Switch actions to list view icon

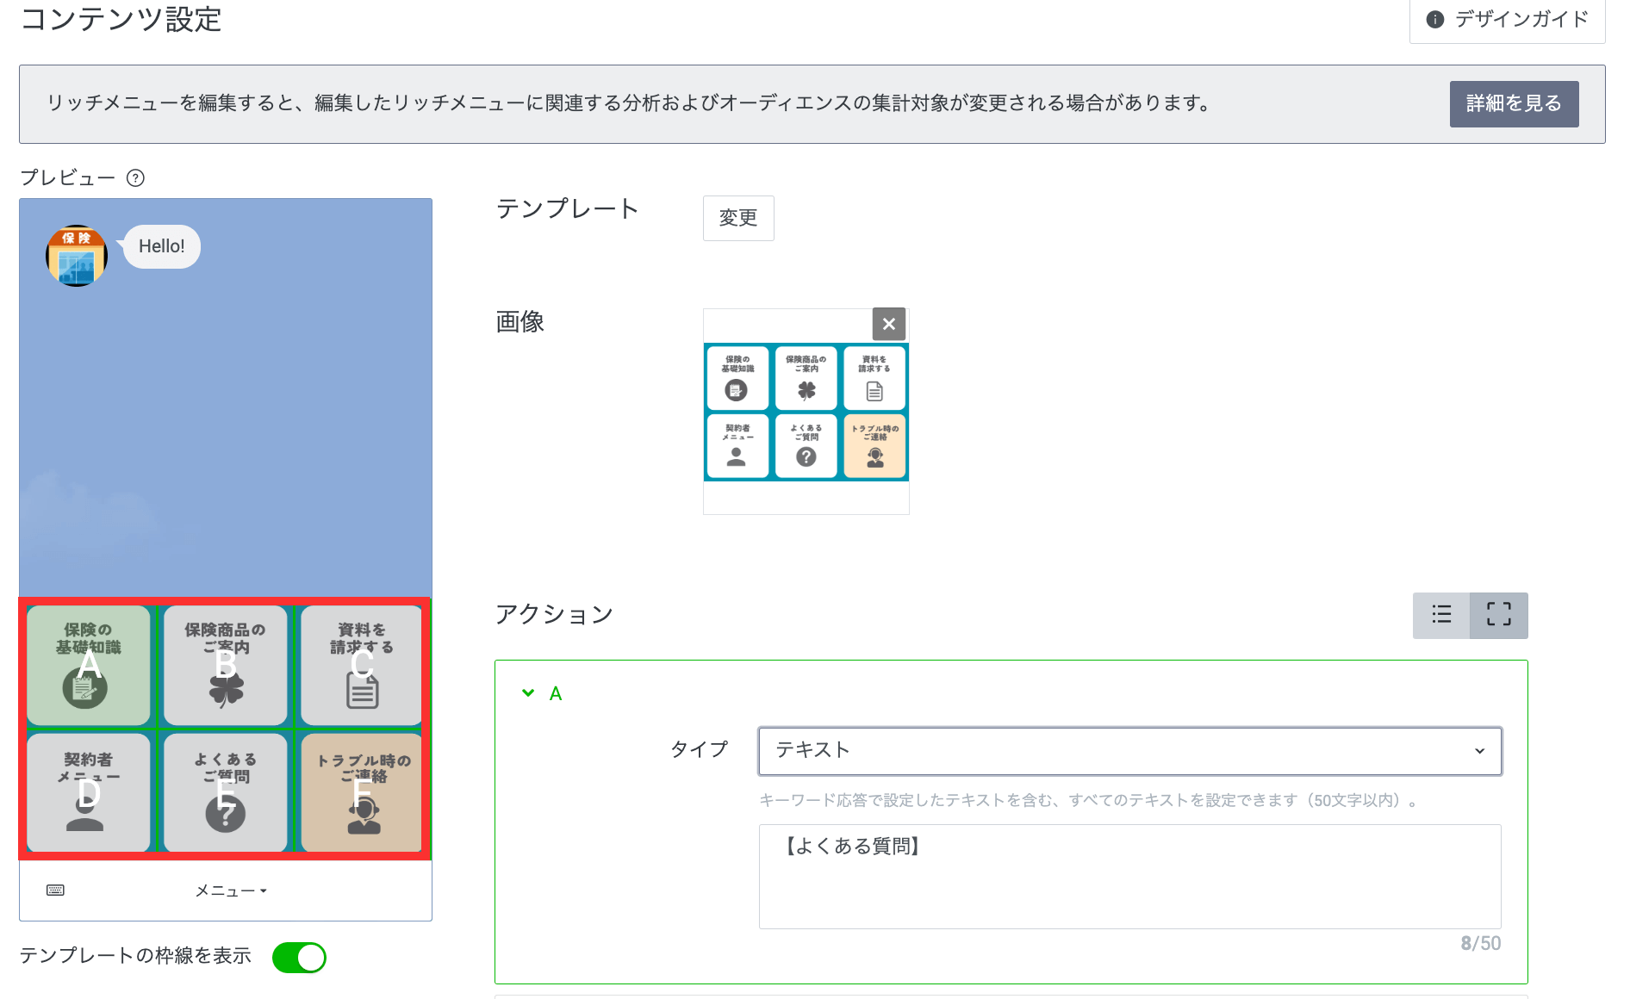click(x=1441, y=615)
